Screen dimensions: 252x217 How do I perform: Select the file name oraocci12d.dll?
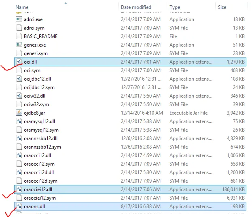coord(39,172)
